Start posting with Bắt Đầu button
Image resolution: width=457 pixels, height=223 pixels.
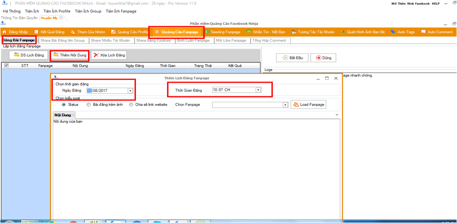pyautogui.click(x=292, y=58)
